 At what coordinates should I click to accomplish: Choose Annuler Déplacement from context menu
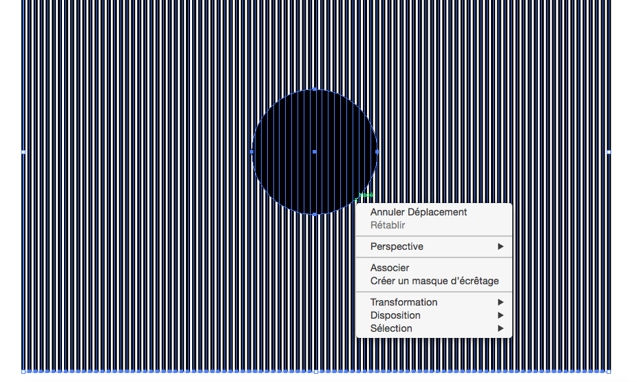tap(418, 212)
